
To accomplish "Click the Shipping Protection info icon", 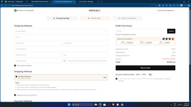I will tap(36, 95).
